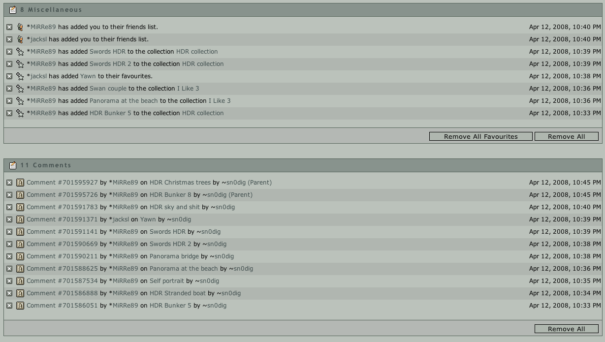Click favourite icon next to Yawn entry
Image resolution: width=605 pixels, height=342 pixels.
[x=20, y=76]
